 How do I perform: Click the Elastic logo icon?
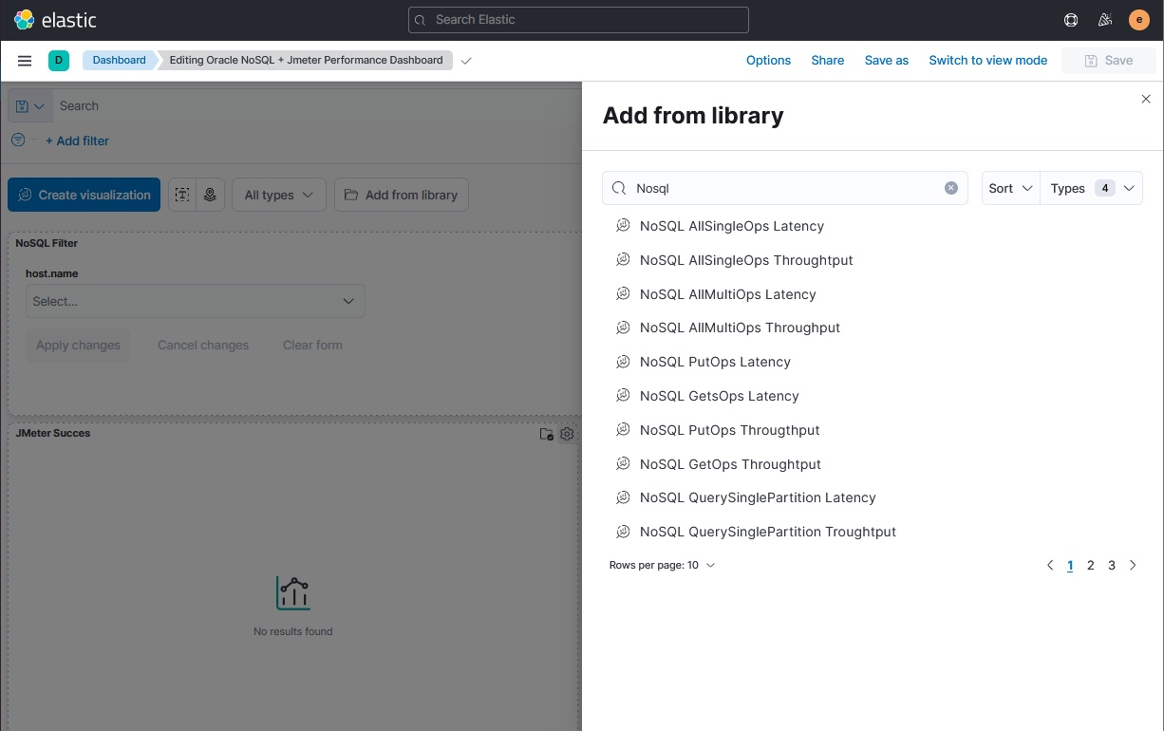click(25, 20)
